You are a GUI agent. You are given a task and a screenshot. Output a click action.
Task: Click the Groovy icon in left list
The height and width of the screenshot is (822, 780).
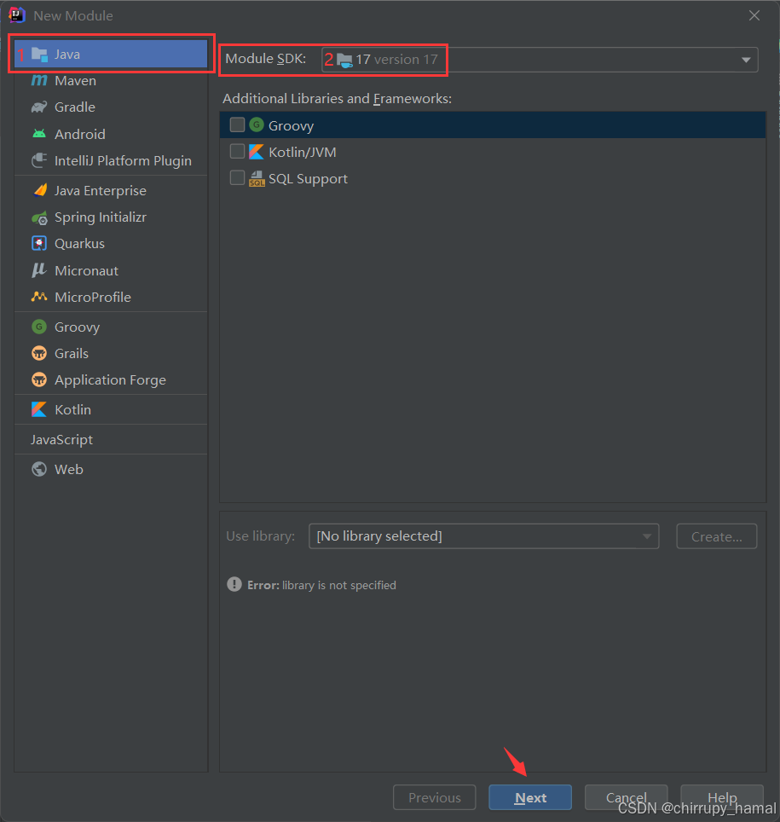[x=39, y=327]
